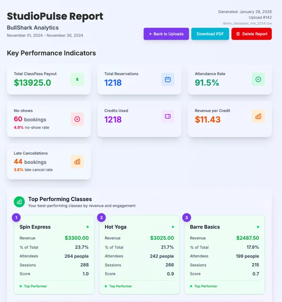Click the Top Performer label under Hot Yoga
The width and height of the screenshot is (282, 302).
(120, 286)
